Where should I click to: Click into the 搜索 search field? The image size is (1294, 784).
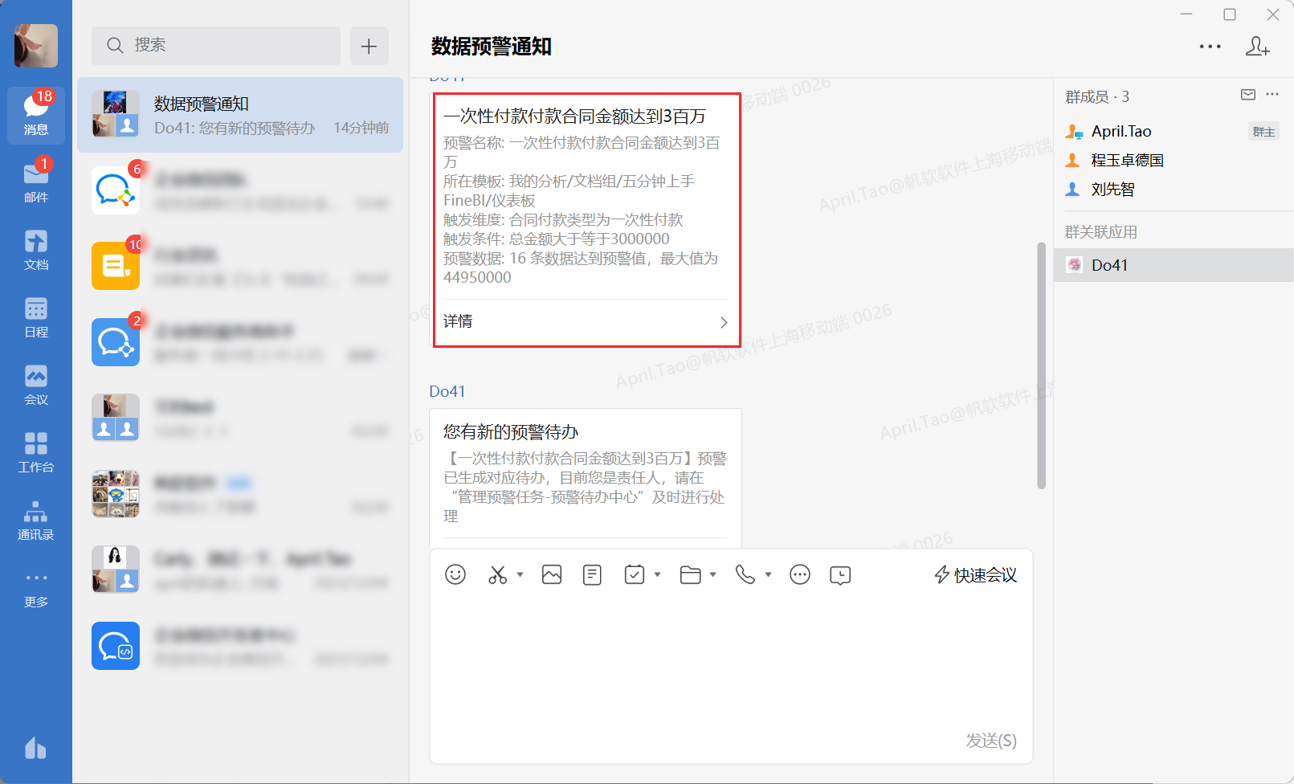216,46
